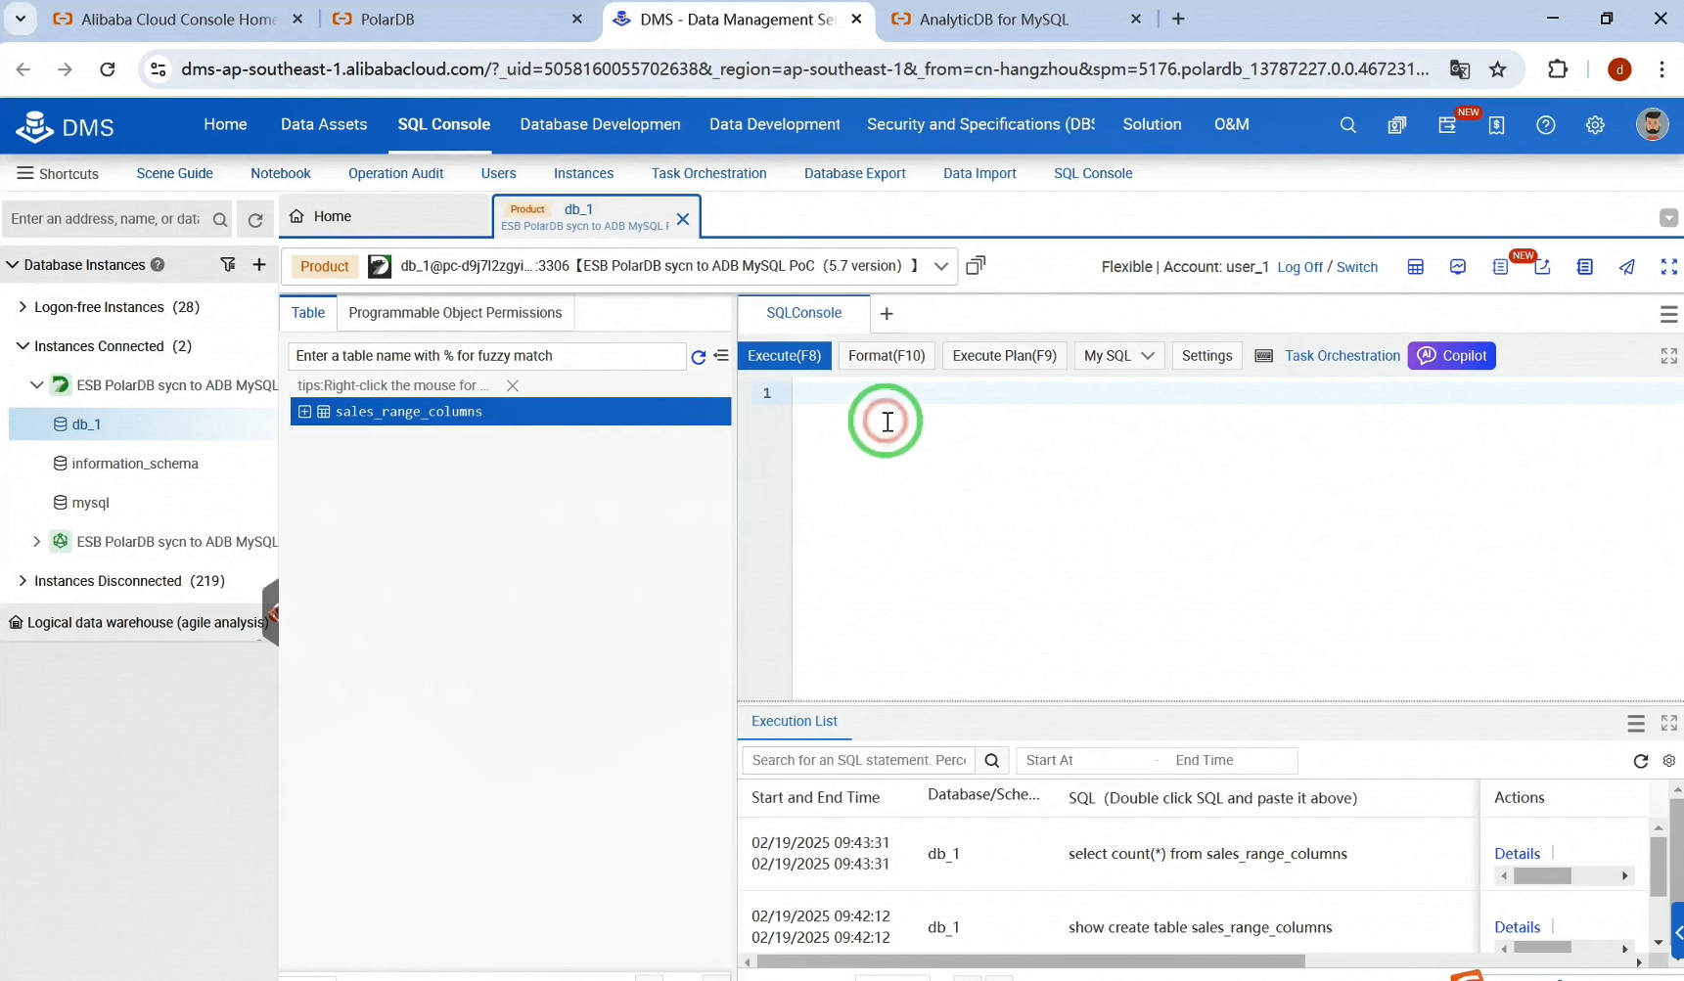Screen dimensions: 1684x981
Task: Expand the sales_range_columns table node
Action: [x=304, y=412]
